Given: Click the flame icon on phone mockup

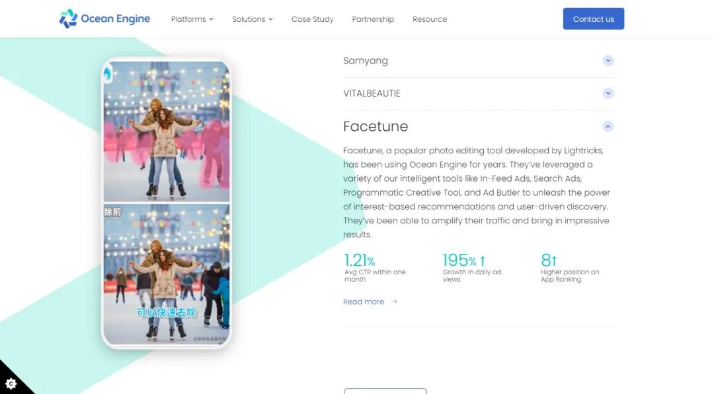Looking at the screenshot, I should (x=108, y=73).
